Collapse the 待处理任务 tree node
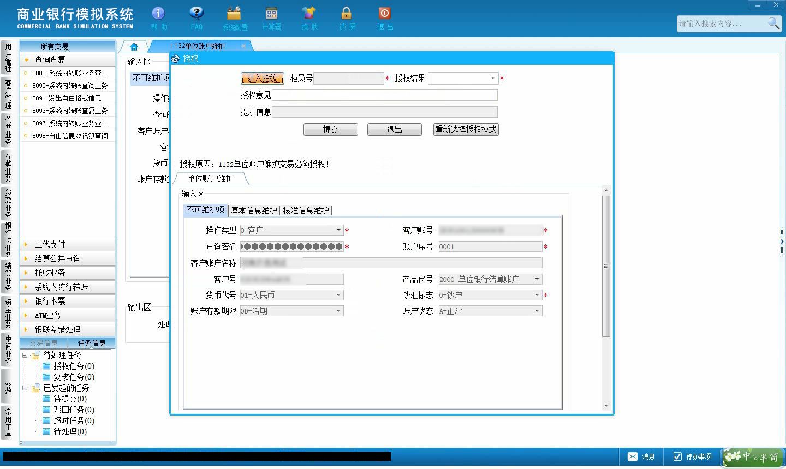Image resolution: width=786 pixels, height=469 pixels. point(25,355)
